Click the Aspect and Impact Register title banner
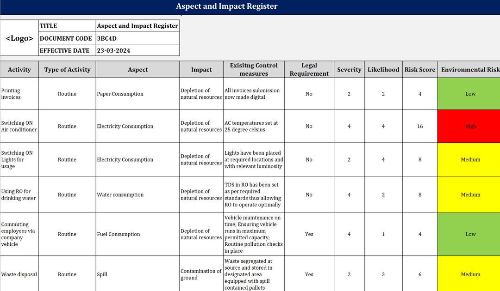 point(227,6)
